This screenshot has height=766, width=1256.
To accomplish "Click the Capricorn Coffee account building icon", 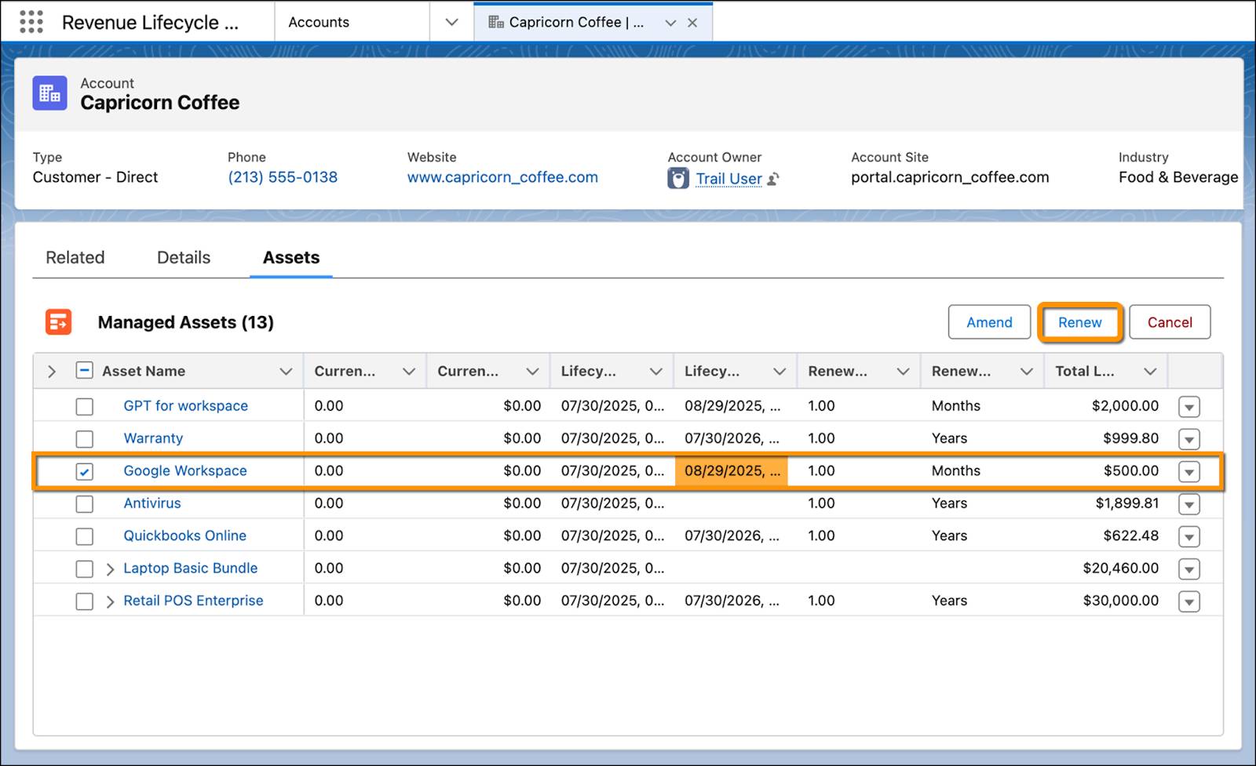I will (49, 93).
